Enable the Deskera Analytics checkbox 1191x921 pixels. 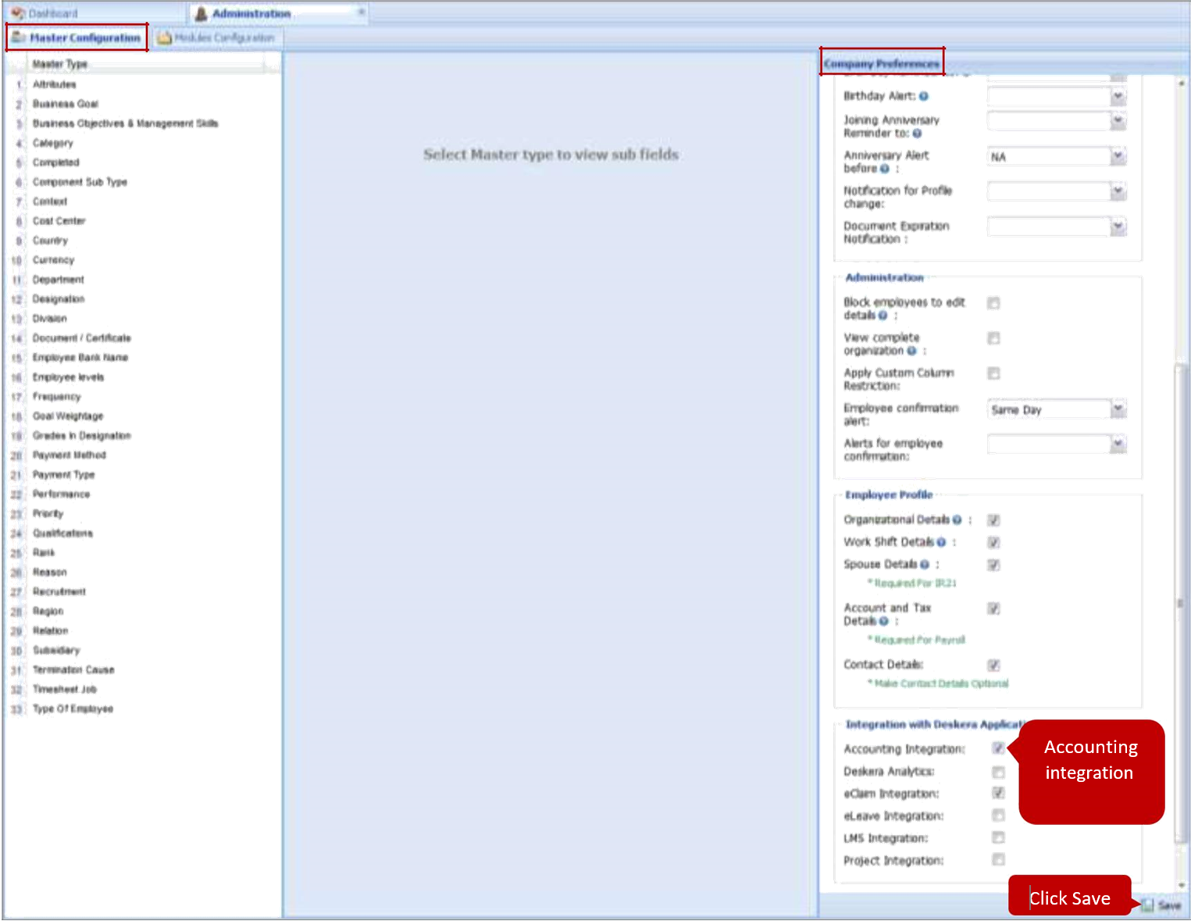tap(997, 772)
